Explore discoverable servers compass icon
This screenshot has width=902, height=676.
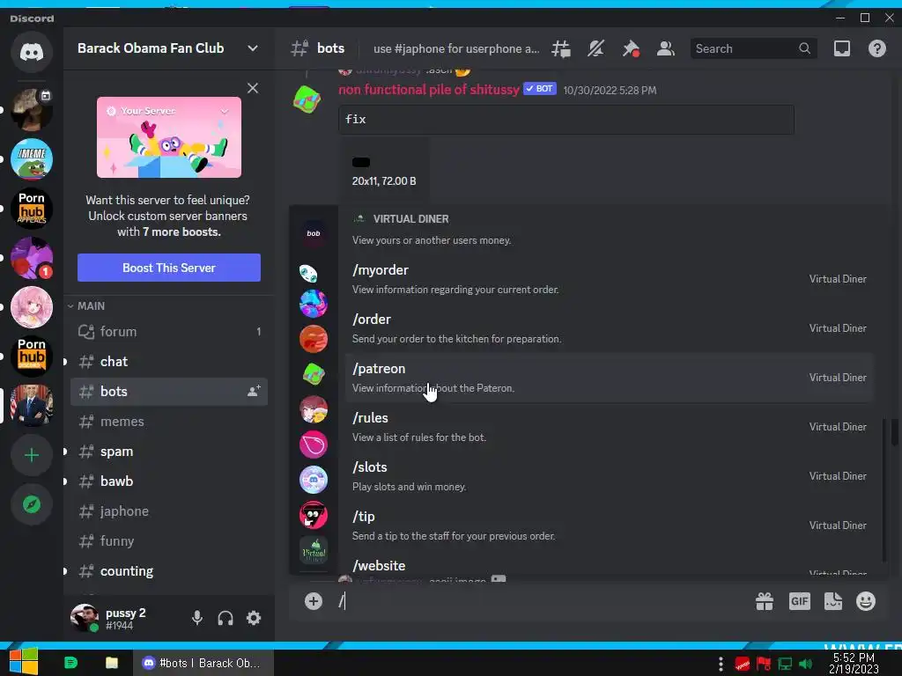(32, 504)
